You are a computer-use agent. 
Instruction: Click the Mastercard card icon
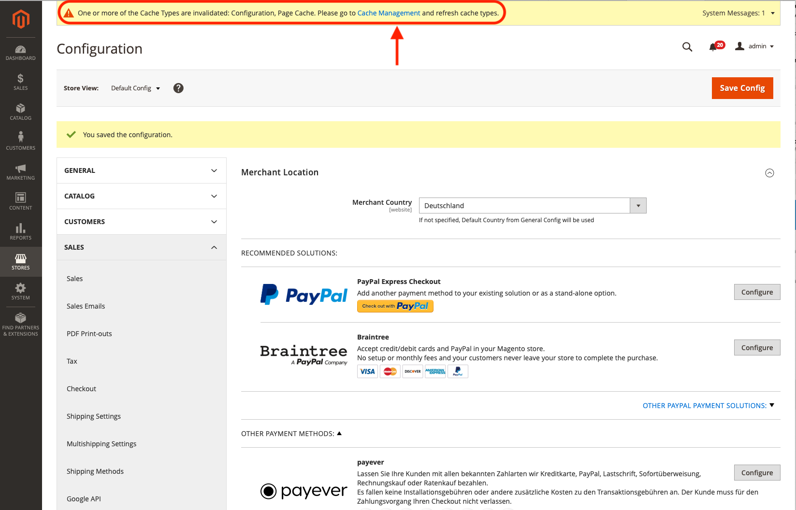[390, 371]
